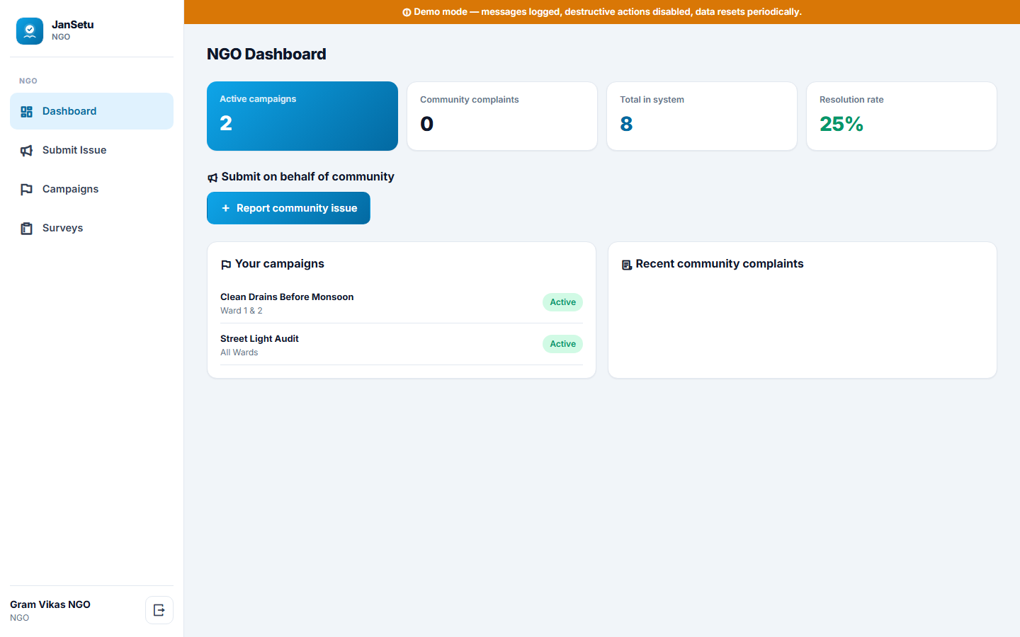Click Gram Vikas NGO user name
1020x637 pixels.
point(50,604)
